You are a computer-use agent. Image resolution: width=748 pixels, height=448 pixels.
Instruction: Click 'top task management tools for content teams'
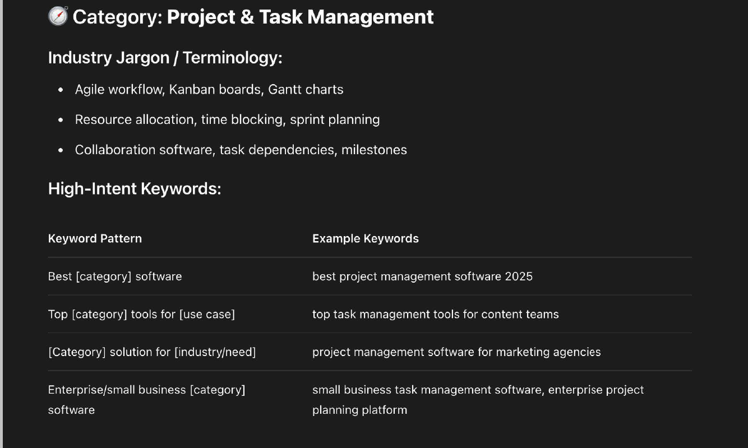436,314
